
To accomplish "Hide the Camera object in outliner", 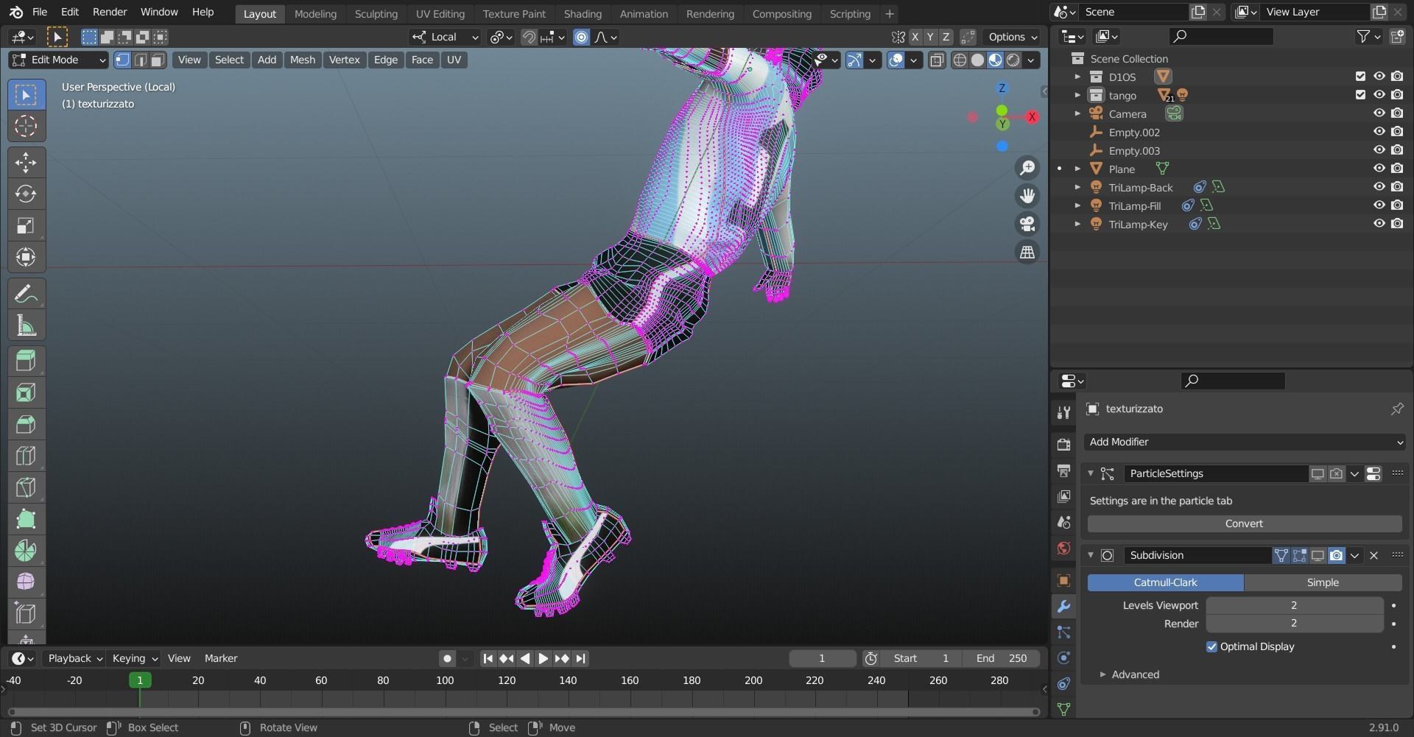I will coord(1379,113).
